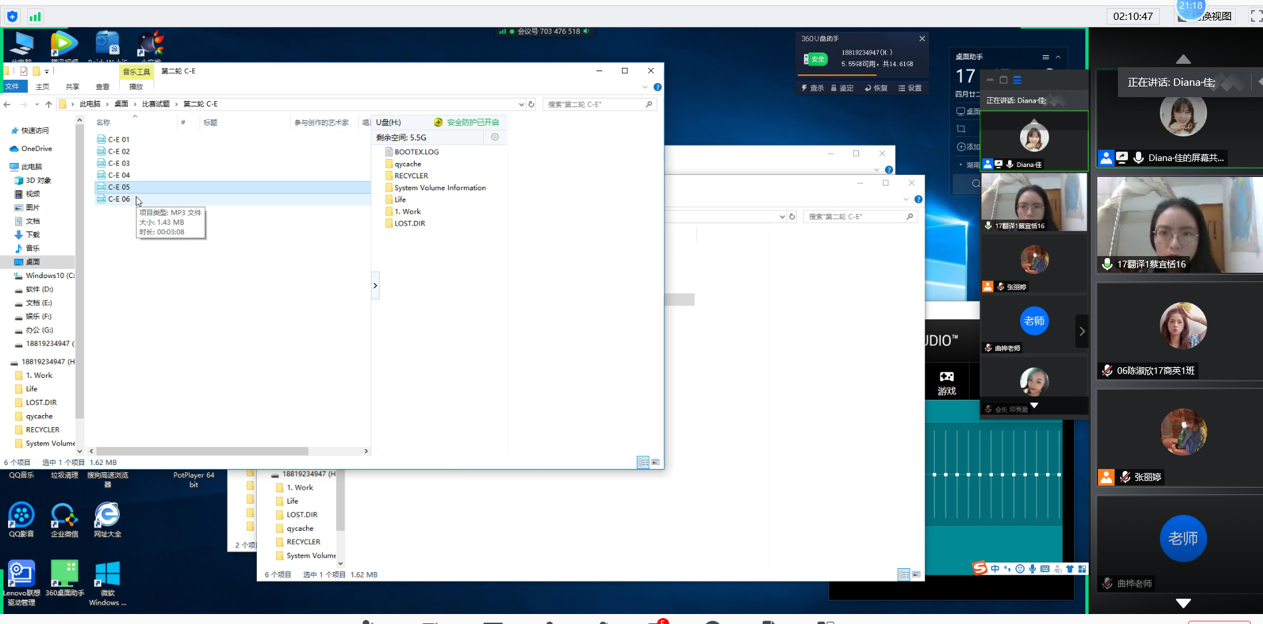This screenshot has height=624, width=1263.
Task: Open the 播放 ribbon tab
Action: [x=136, y=86]
